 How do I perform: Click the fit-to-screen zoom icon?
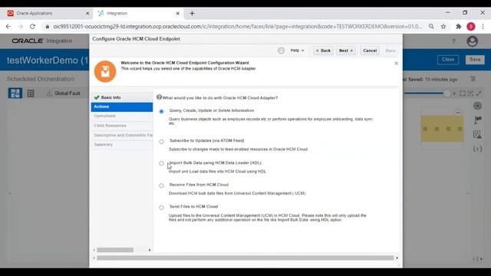463,94
